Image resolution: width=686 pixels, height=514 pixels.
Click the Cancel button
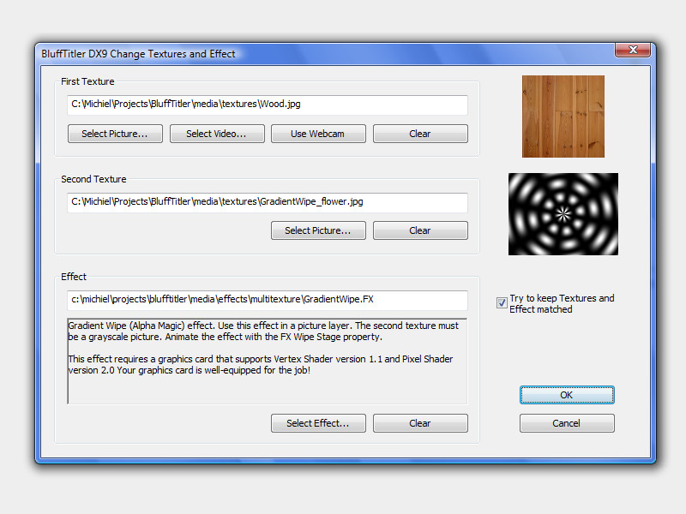tap(567, 423)
